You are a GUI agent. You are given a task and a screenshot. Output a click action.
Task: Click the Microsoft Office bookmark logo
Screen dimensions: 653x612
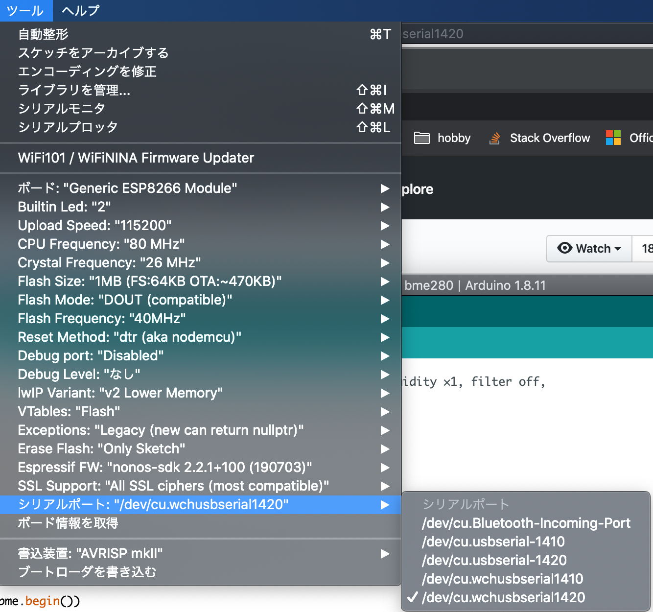(613, 138)
